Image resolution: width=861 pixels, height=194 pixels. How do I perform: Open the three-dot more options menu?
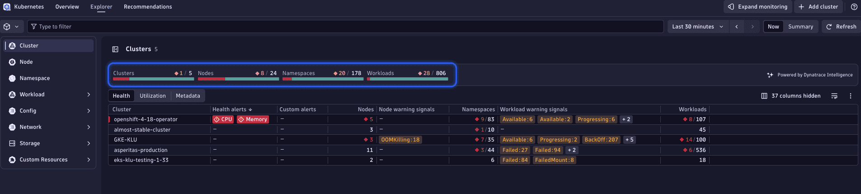click(x=850, y=96)
